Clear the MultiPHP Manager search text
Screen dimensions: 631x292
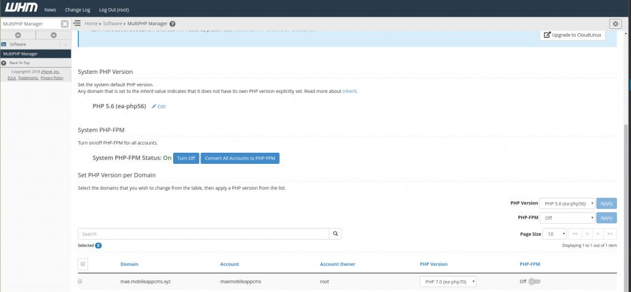tap(65, 24)
